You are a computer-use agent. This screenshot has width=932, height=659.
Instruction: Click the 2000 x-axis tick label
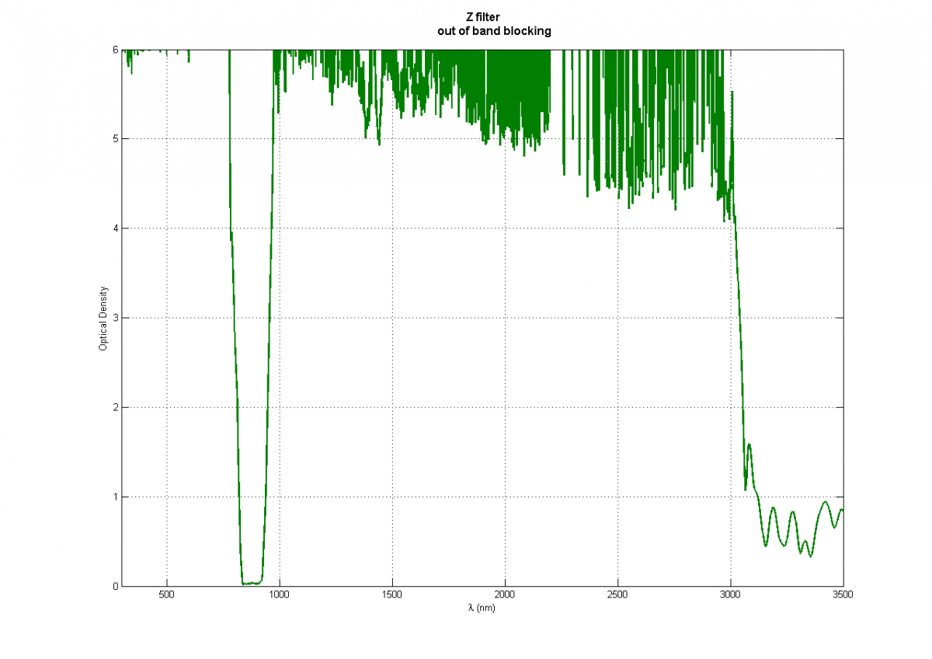coord(505,596)
